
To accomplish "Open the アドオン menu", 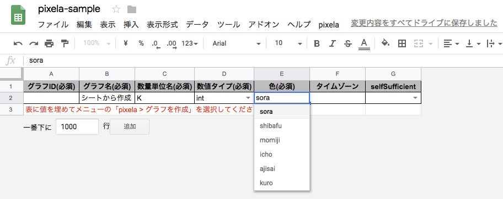I will pyautogui.click(x=264, y=25).
